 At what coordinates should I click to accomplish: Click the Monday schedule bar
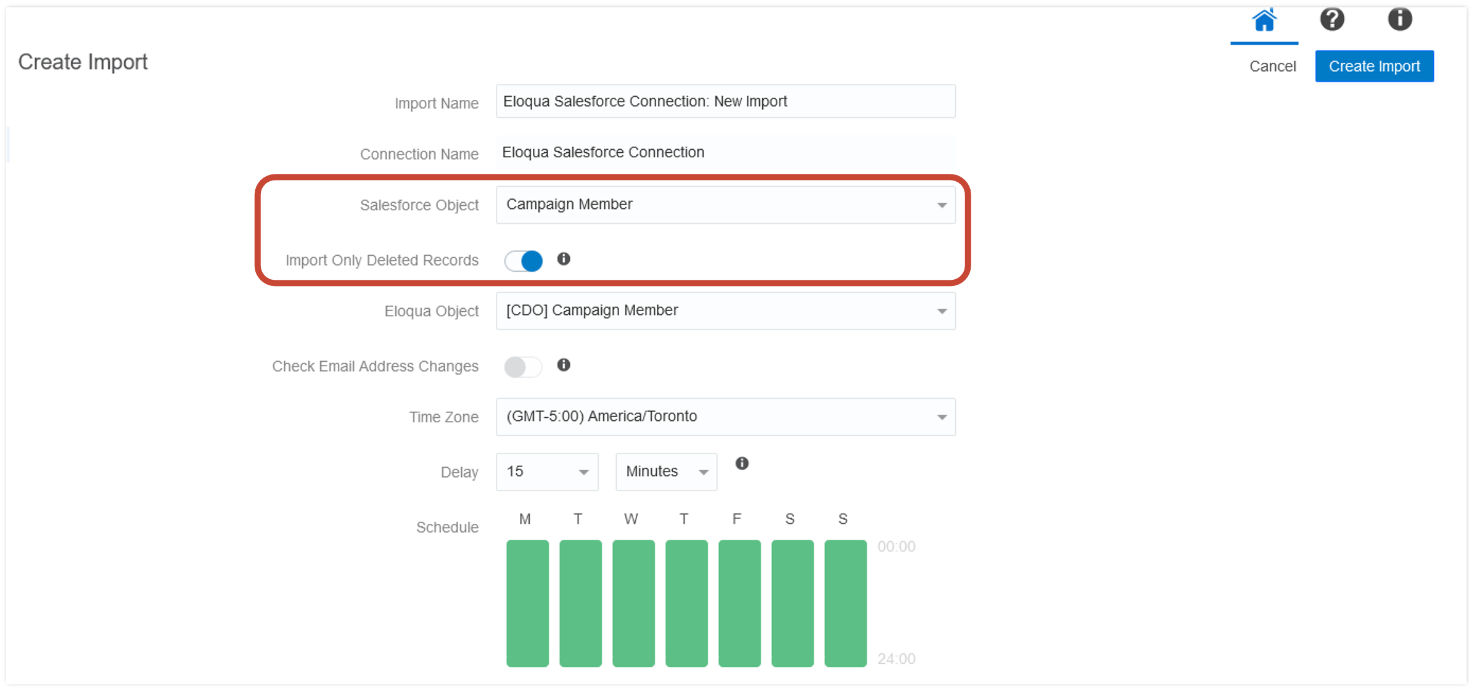(527, 603)
